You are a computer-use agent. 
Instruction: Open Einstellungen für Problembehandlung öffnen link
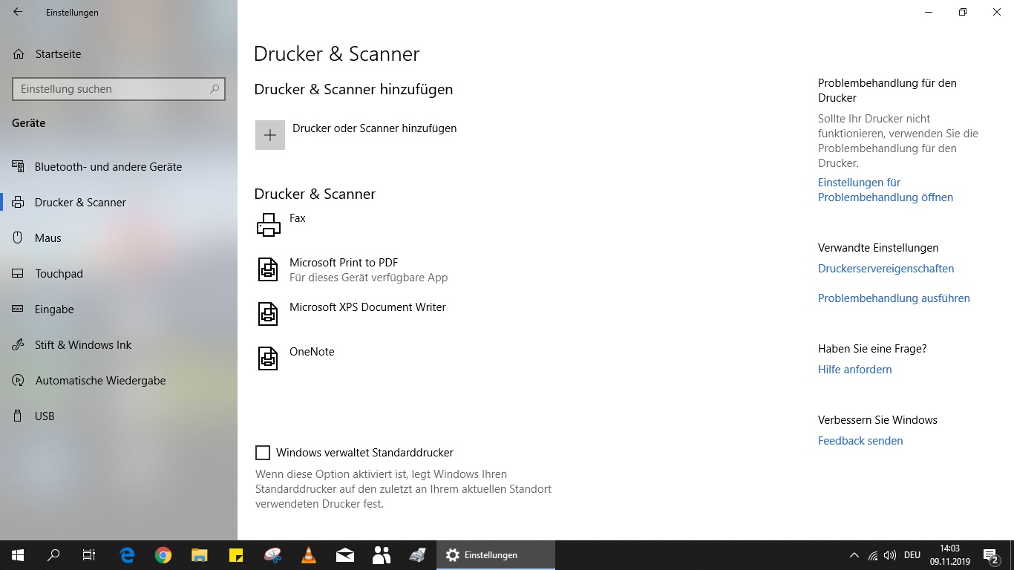click(x=886, y=190)
